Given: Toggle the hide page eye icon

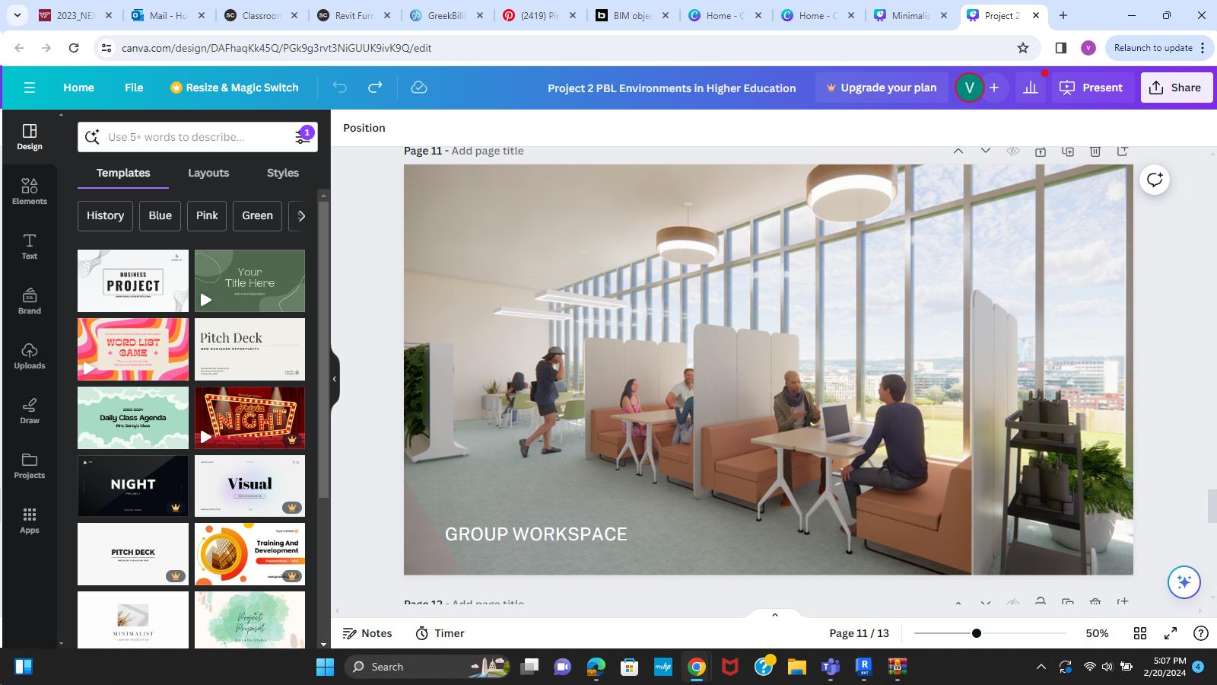Looking at the screenshot, I should coord(1012,151).
